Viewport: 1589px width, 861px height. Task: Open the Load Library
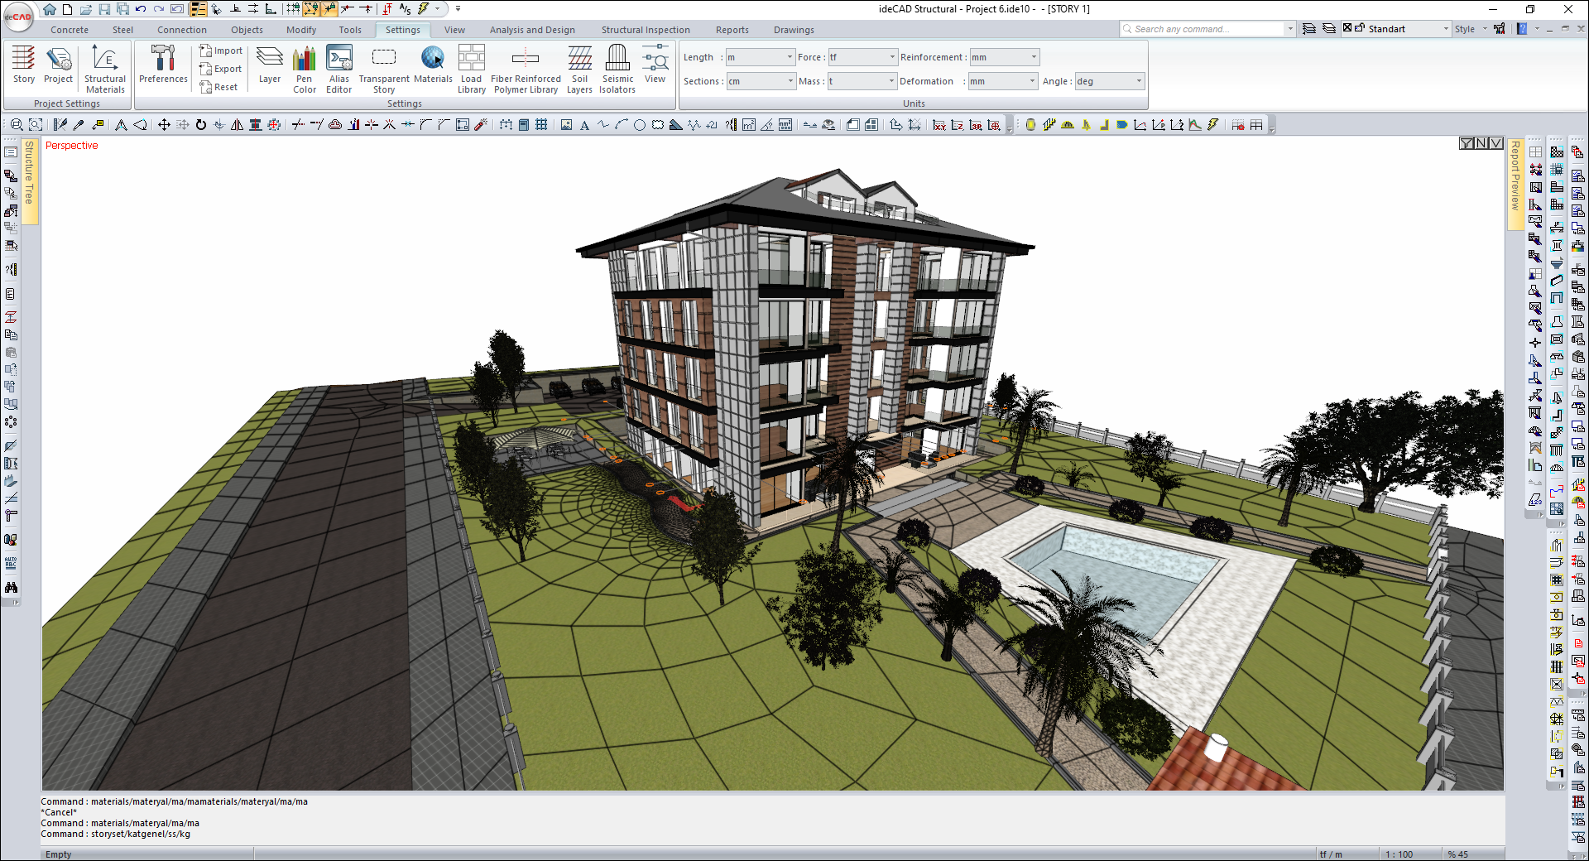coord(472,70)
